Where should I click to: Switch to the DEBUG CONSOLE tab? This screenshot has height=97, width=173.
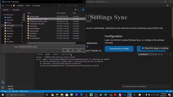click(x=66, y=54)
